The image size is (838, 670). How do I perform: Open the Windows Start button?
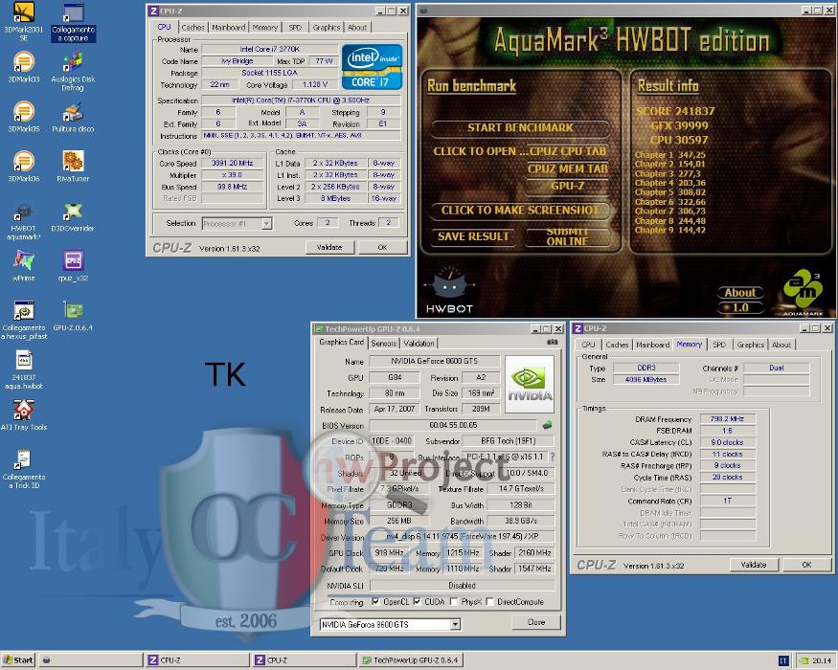click(19, 660)
